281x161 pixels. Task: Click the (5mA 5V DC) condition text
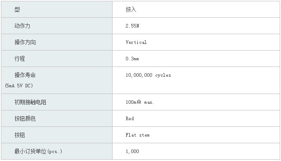(x=19, y=86)
